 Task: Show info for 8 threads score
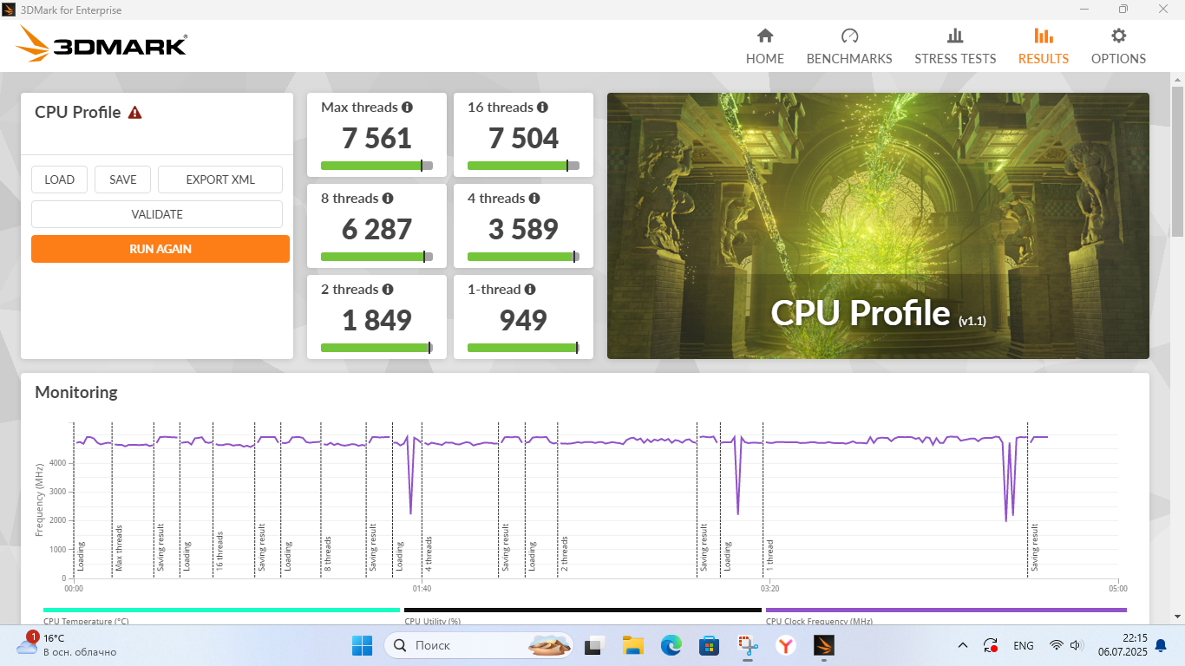[388, 199]
